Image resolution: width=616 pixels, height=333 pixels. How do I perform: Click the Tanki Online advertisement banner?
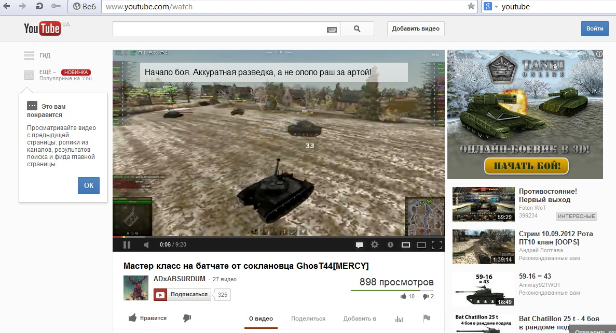525,114
